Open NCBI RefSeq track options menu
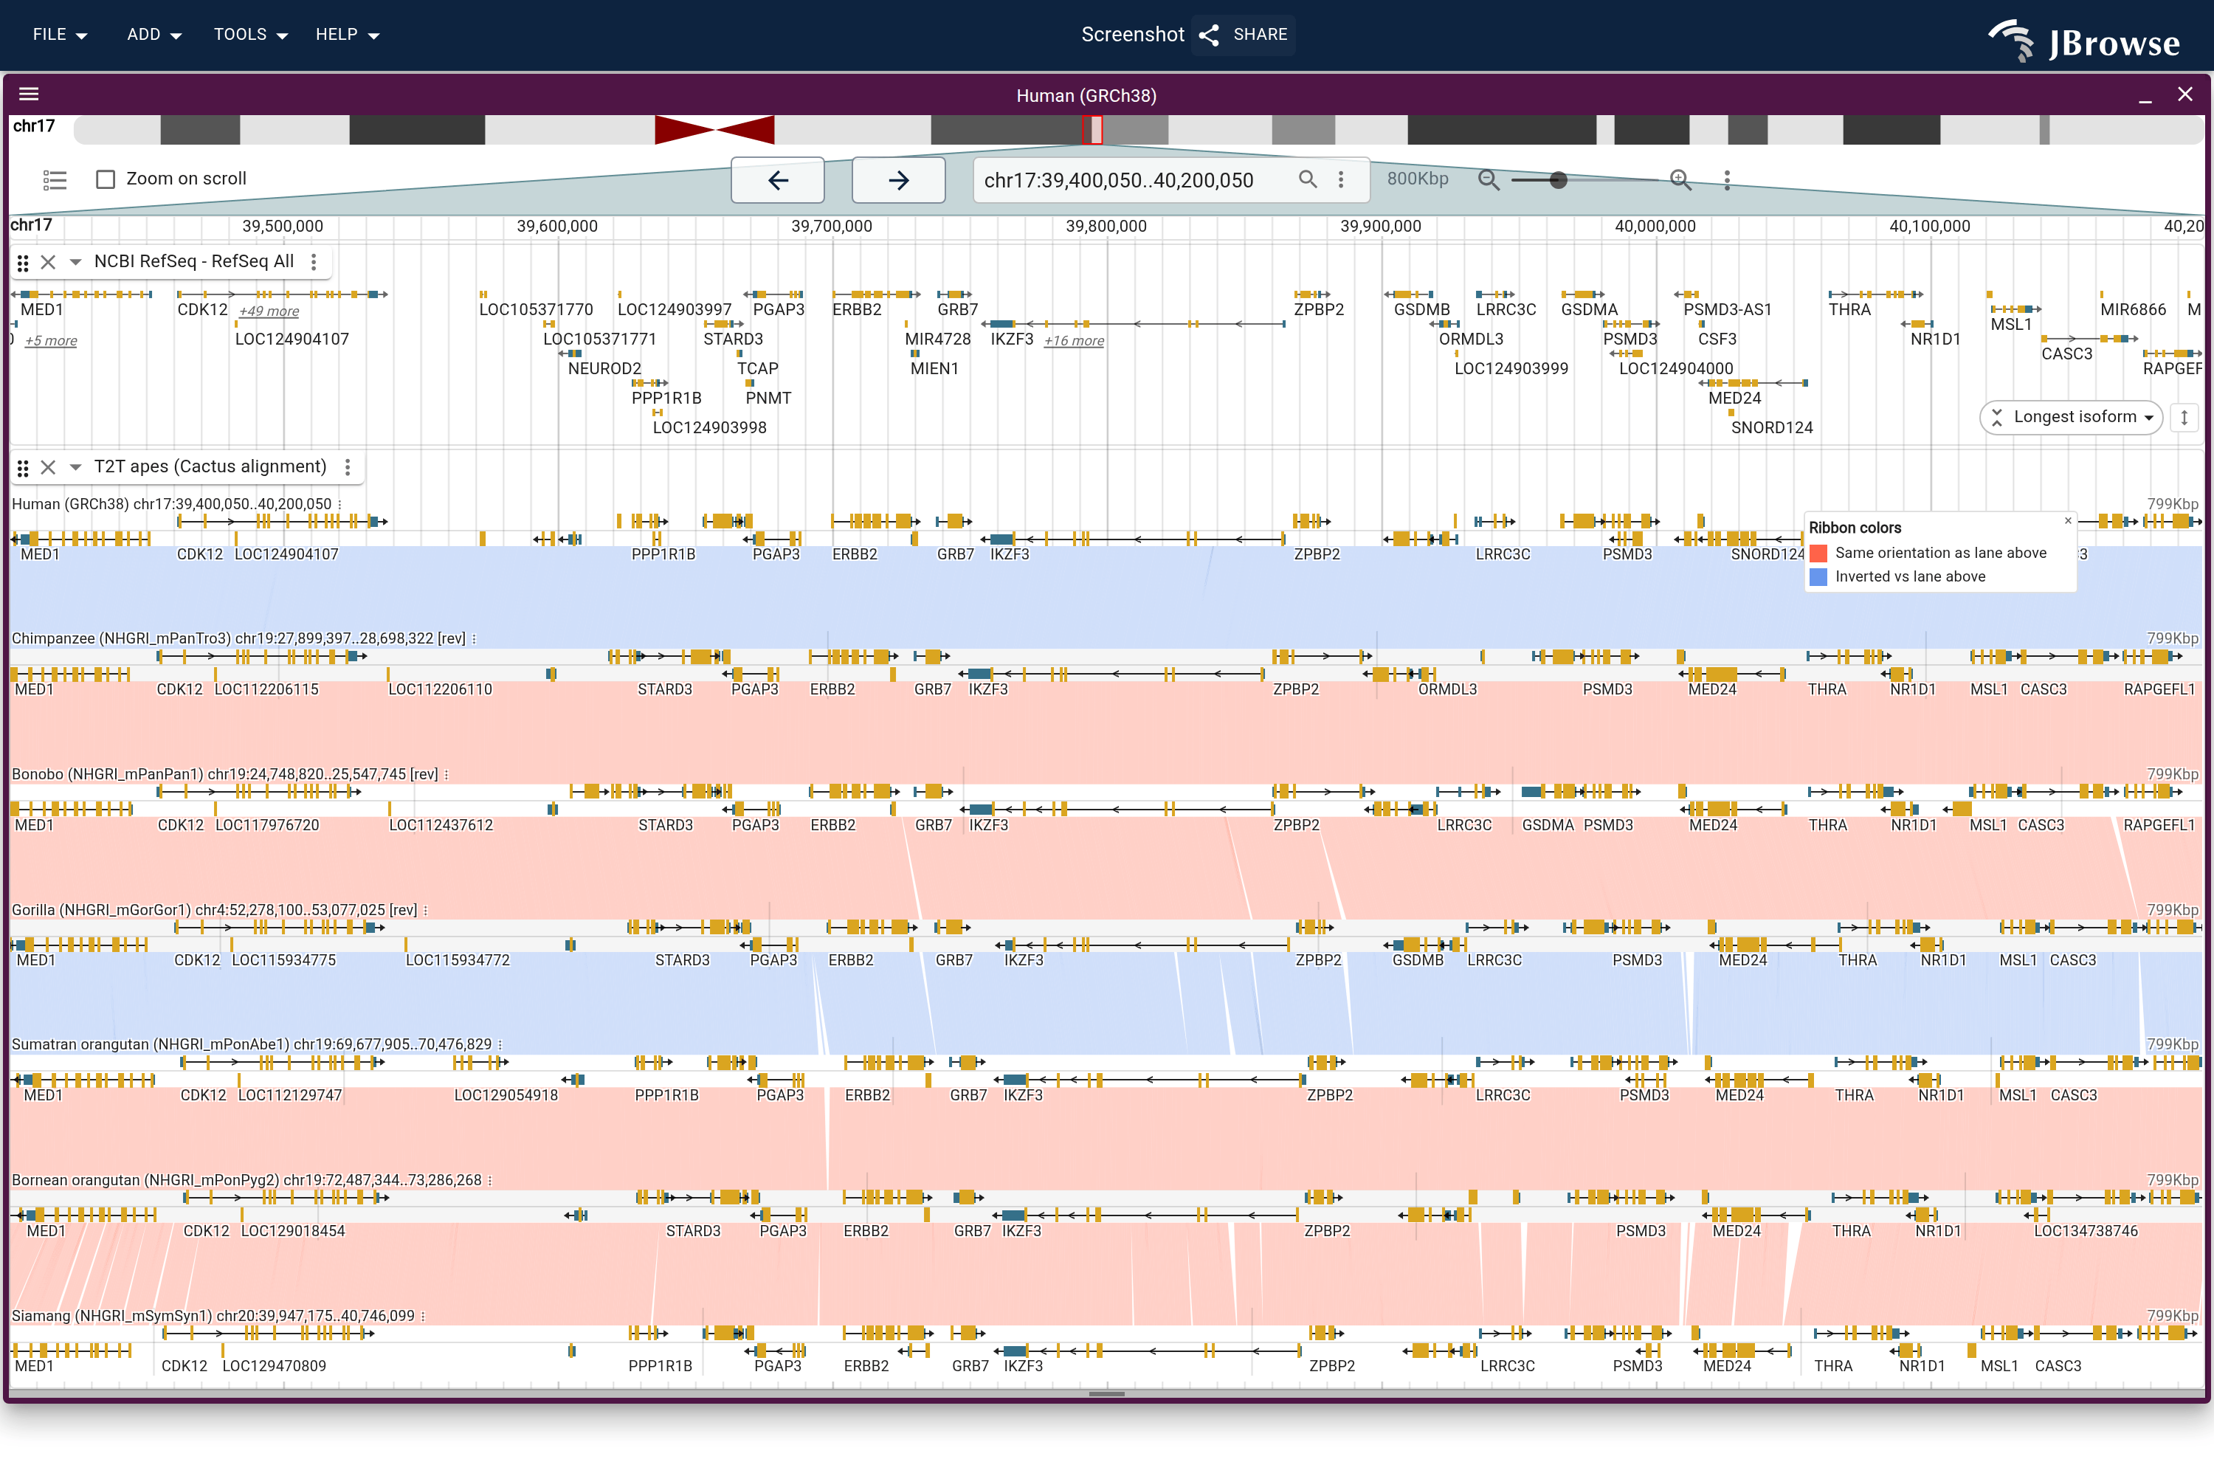This screenshot has height=1476, width=2214. 314,262
